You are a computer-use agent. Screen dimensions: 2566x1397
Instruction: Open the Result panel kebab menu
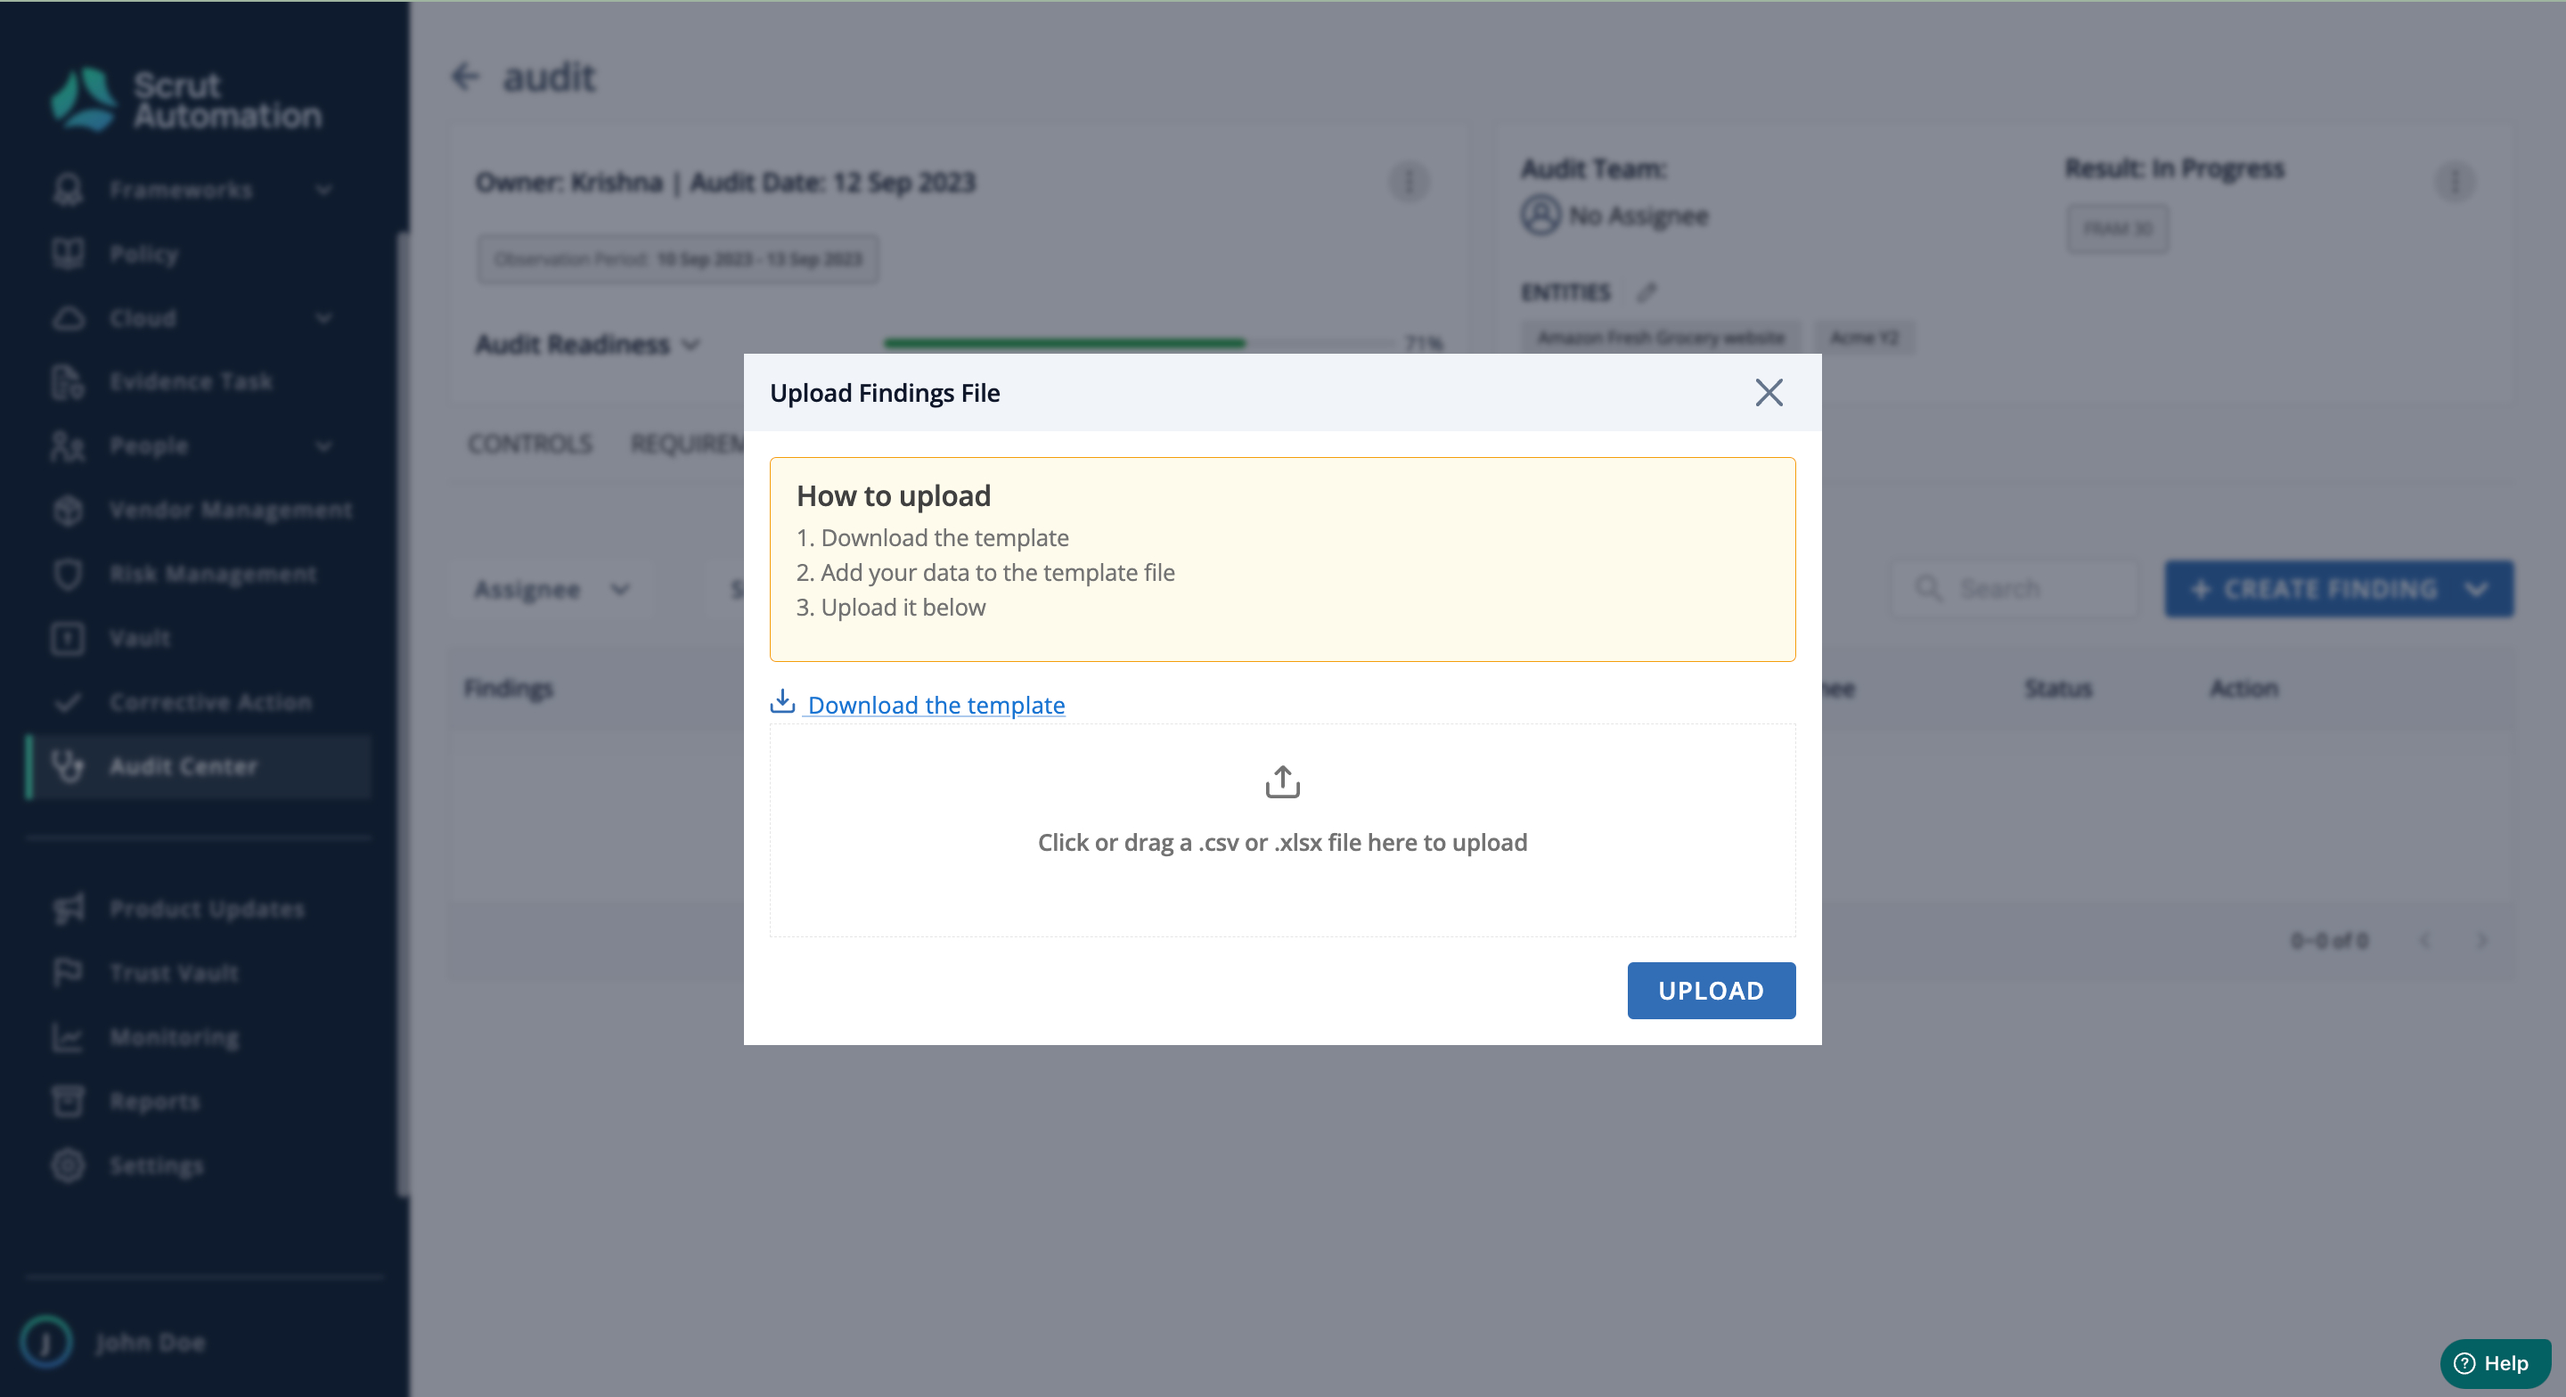pos(2455,183)
